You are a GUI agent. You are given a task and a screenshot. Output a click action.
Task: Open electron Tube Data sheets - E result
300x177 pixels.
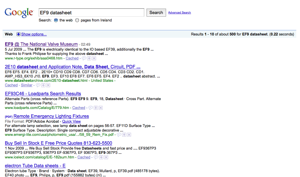click(35, 166)
